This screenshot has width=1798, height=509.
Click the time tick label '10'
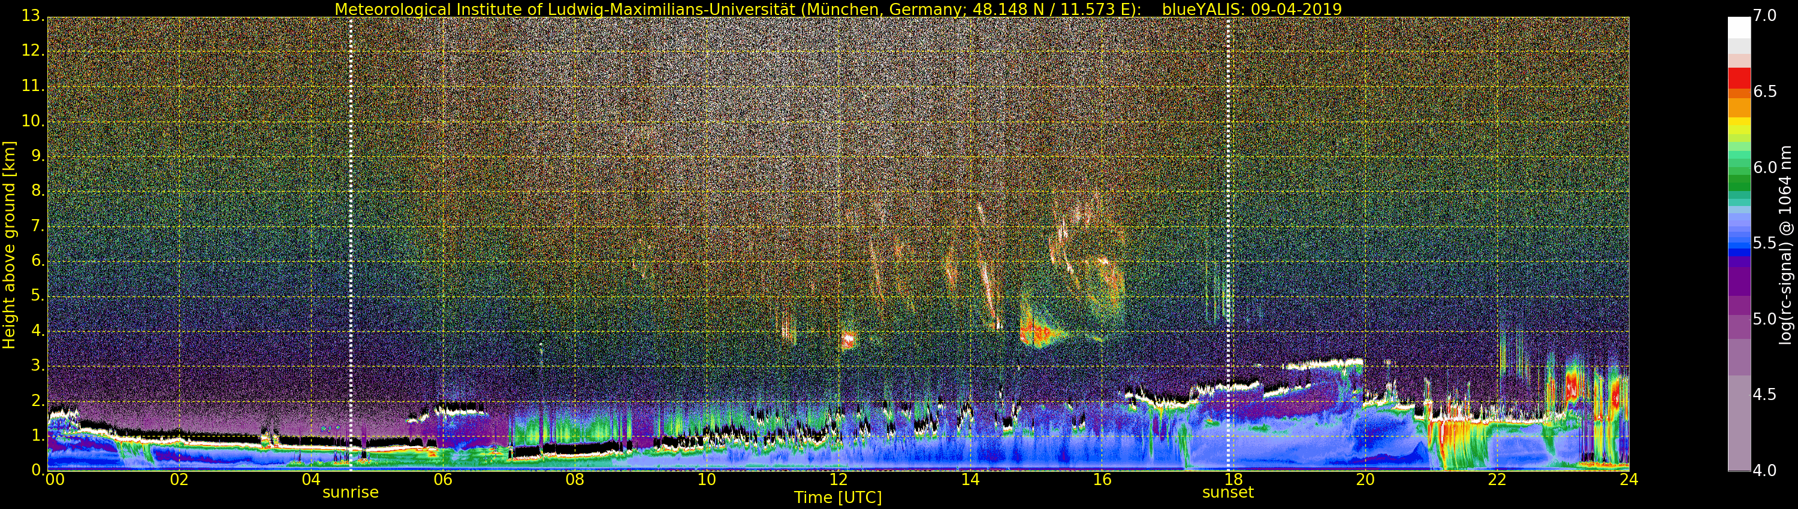pos(707,479)
